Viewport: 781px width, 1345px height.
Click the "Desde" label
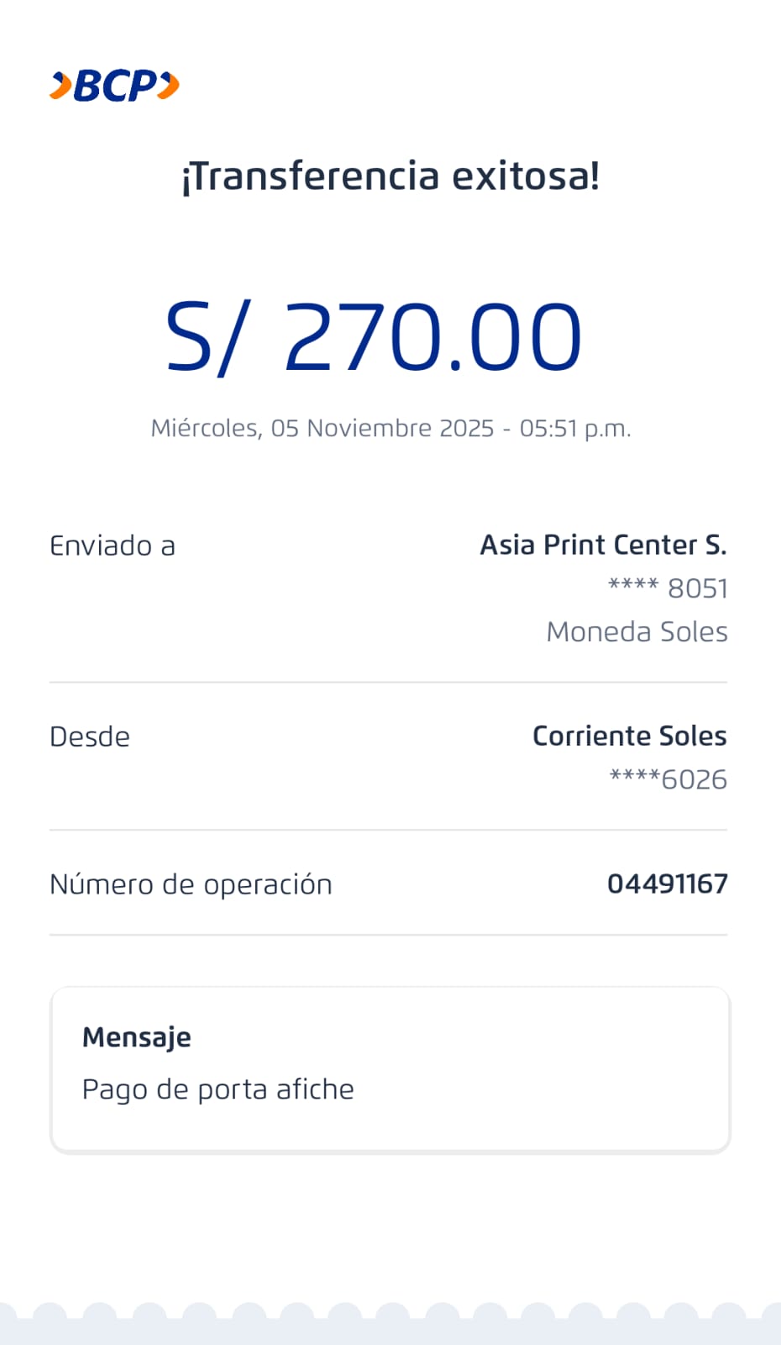click(90, 737)
